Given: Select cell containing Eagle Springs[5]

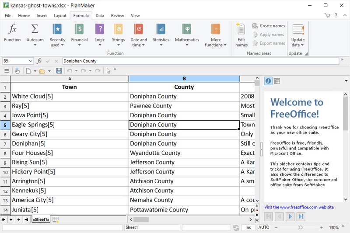Looking at the screenshot, I should 70,125.
